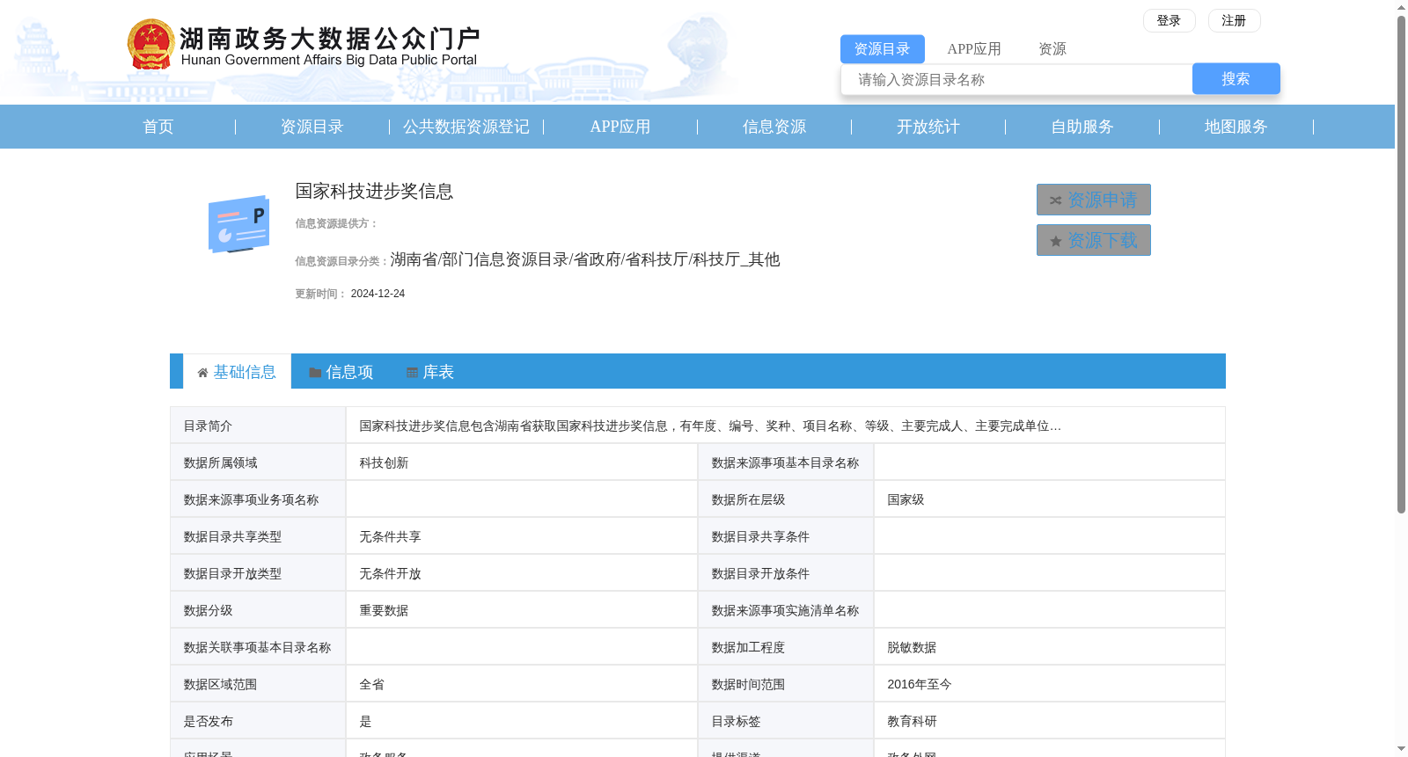
Task: Click the 登录 button
Action: [x=1169, y=21]
